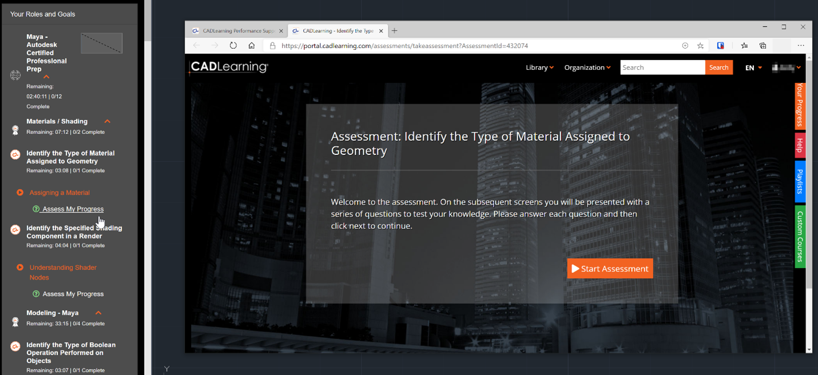Open the Library dropdown menu

tap(539, 67)
